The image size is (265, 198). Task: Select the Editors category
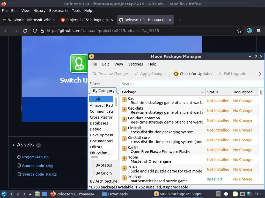click(x=96, y=147)
